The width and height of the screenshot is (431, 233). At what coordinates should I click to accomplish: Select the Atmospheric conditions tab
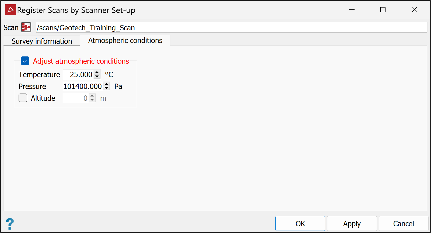(125, 40)
